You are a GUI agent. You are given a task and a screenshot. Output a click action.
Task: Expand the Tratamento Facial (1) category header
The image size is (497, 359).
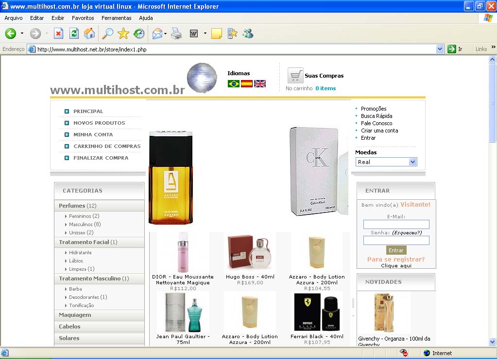(x=99, y=242)
